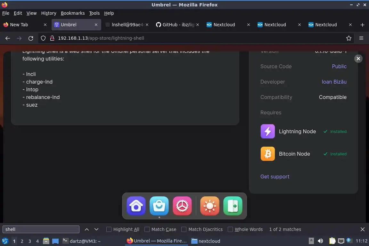Click the "Compatible" value text
The width and height of the screenshot is (369, 246).
(x=332, y=97)
